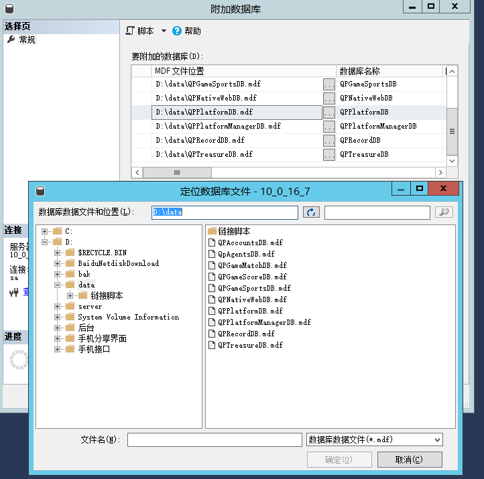The height and width of the screenshot is (479, 484).
Task: Collapse the data folder node
Action: (57, 285)
